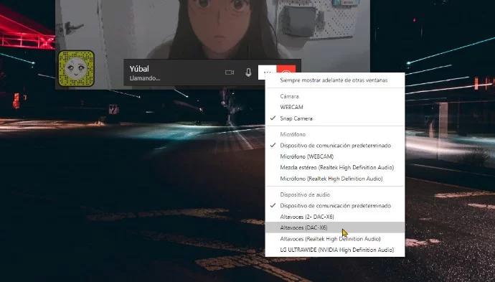The height and width of the screenshot is (282, 495).
Task: Enable Siempre mostrar adelante de otras ventanas
Action: [335, 80]
